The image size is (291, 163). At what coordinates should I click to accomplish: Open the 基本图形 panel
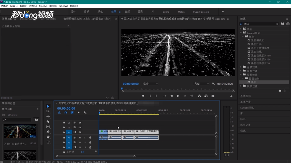pyautogui.click(x=246, y=96)
